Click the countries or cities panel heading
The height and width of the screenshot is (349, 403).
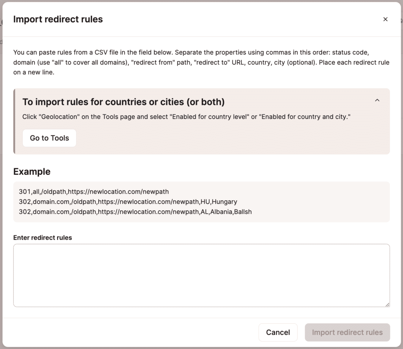point(123,102)
